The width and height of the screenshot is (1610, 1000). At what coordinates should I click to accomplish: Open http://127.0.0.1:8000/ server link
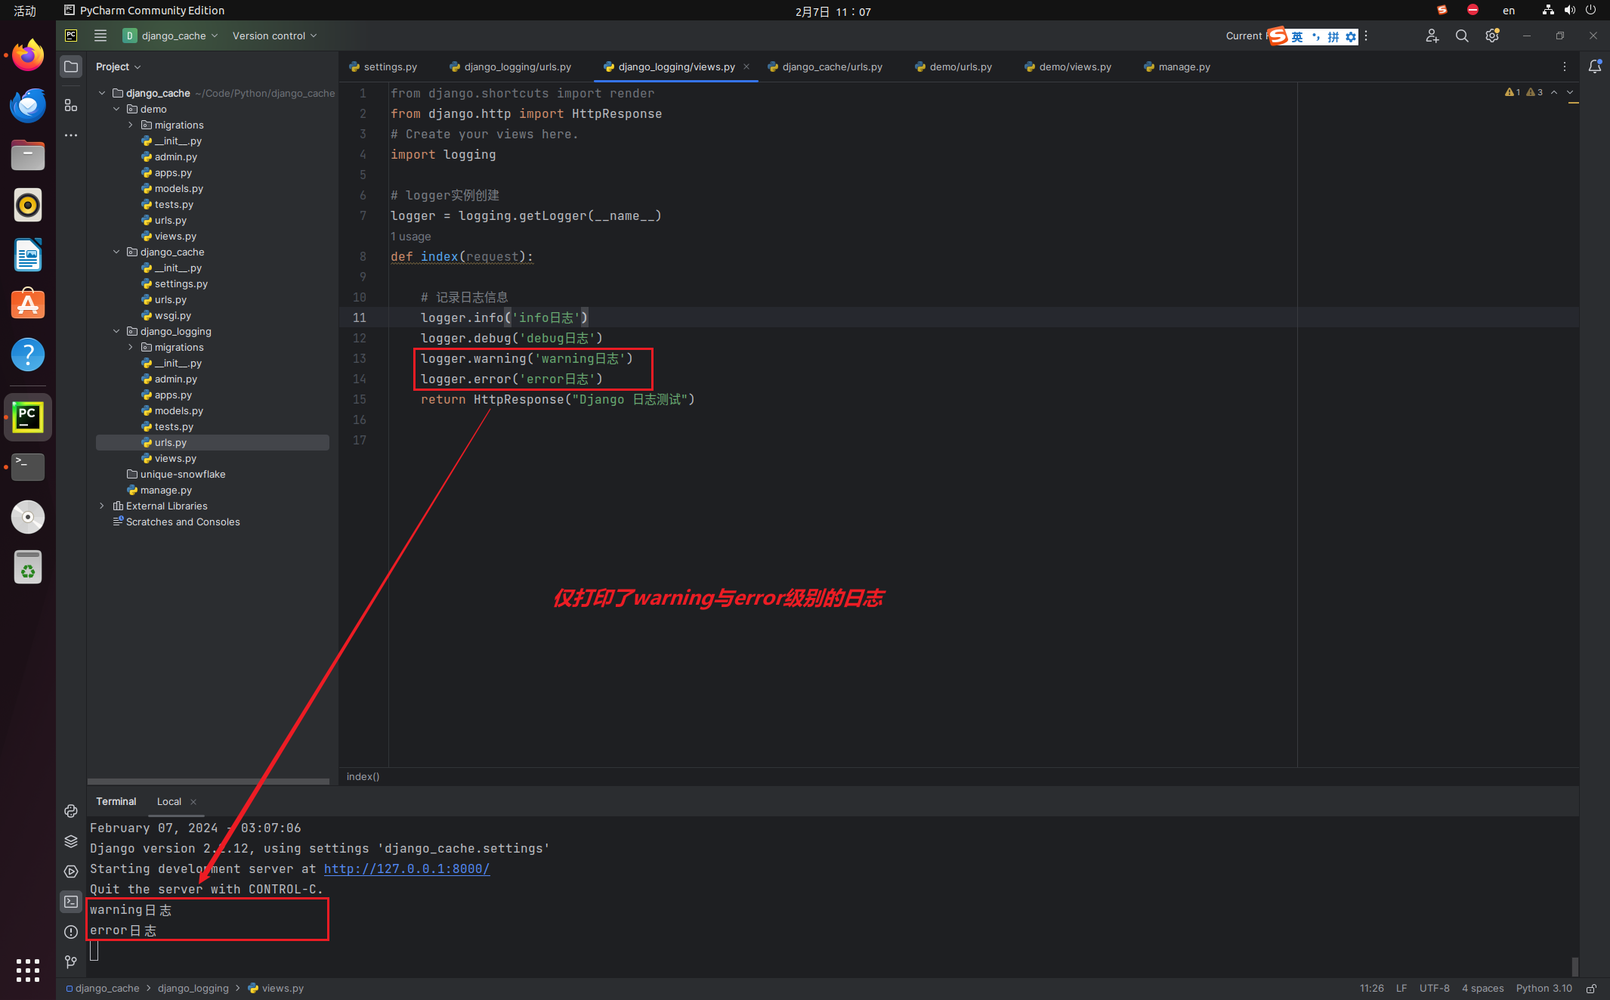tap(406, 868)
